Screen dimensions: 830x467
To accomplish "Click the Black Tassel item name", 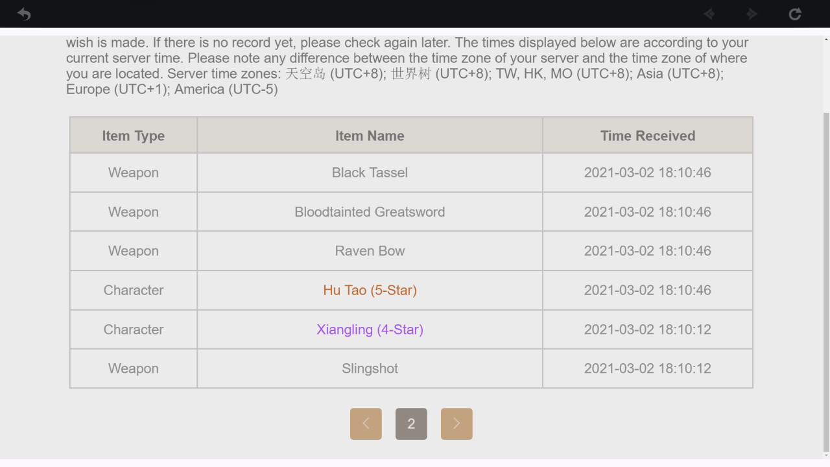I will 370,173.
